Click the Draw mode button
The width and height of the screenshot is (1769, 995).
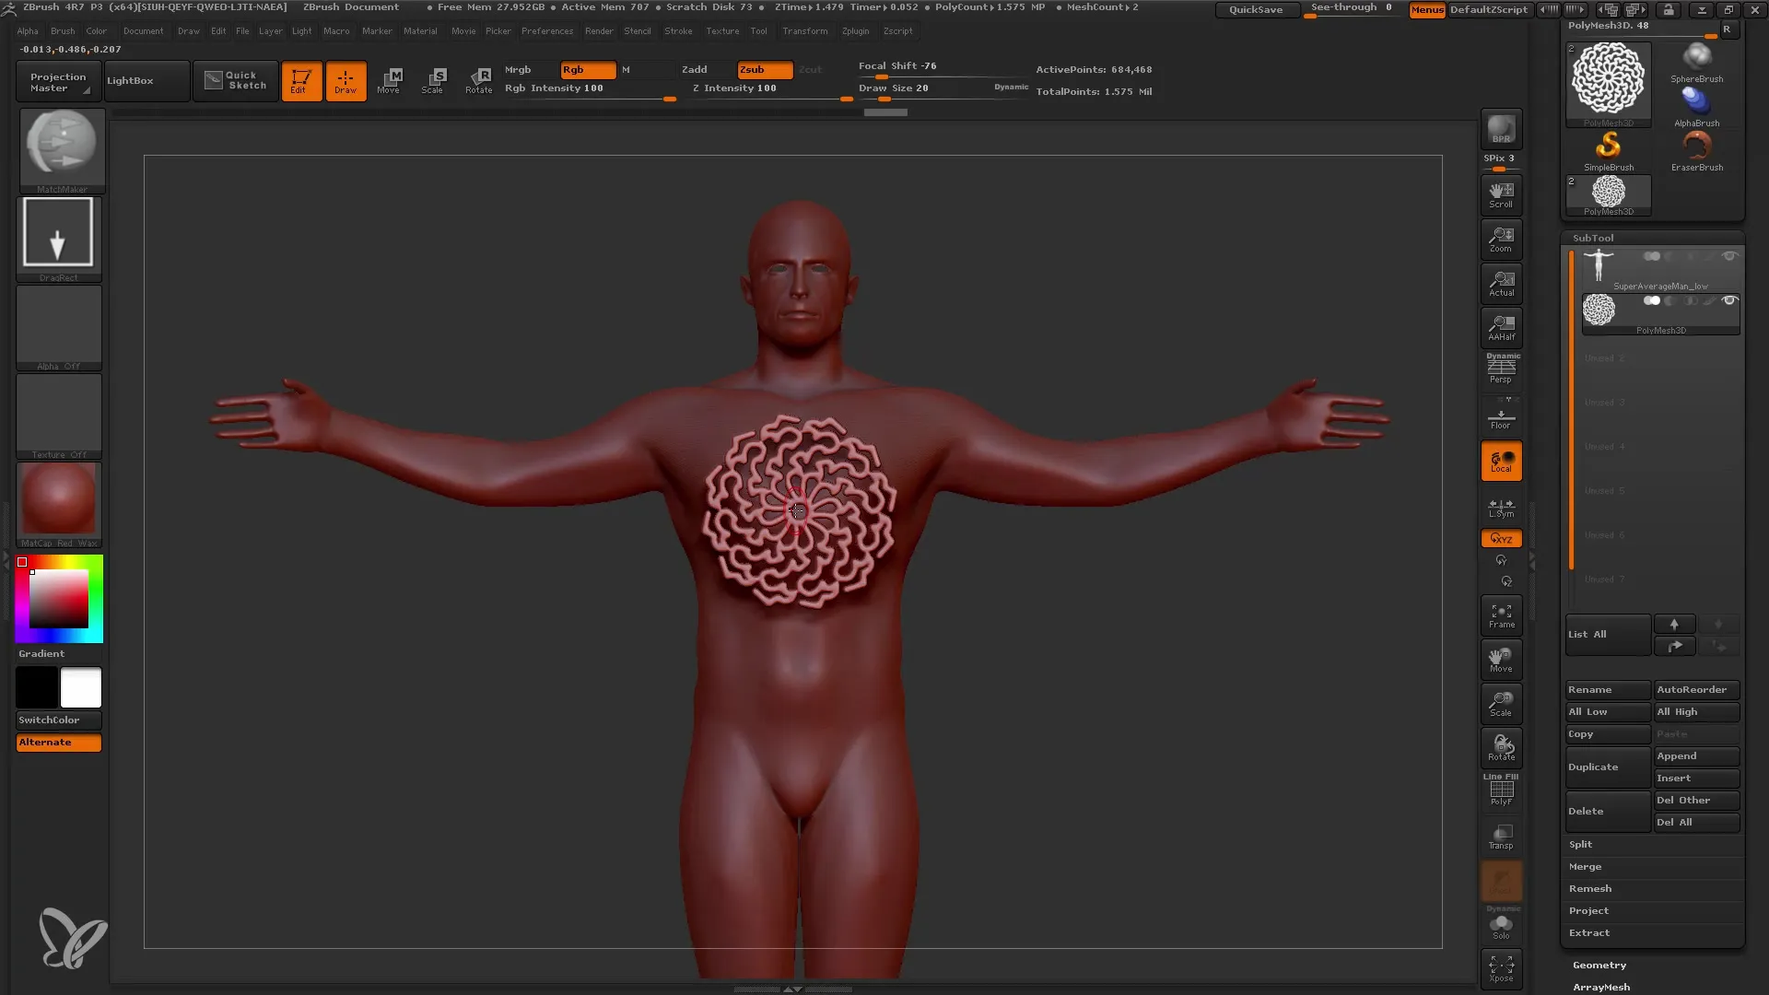346,80
